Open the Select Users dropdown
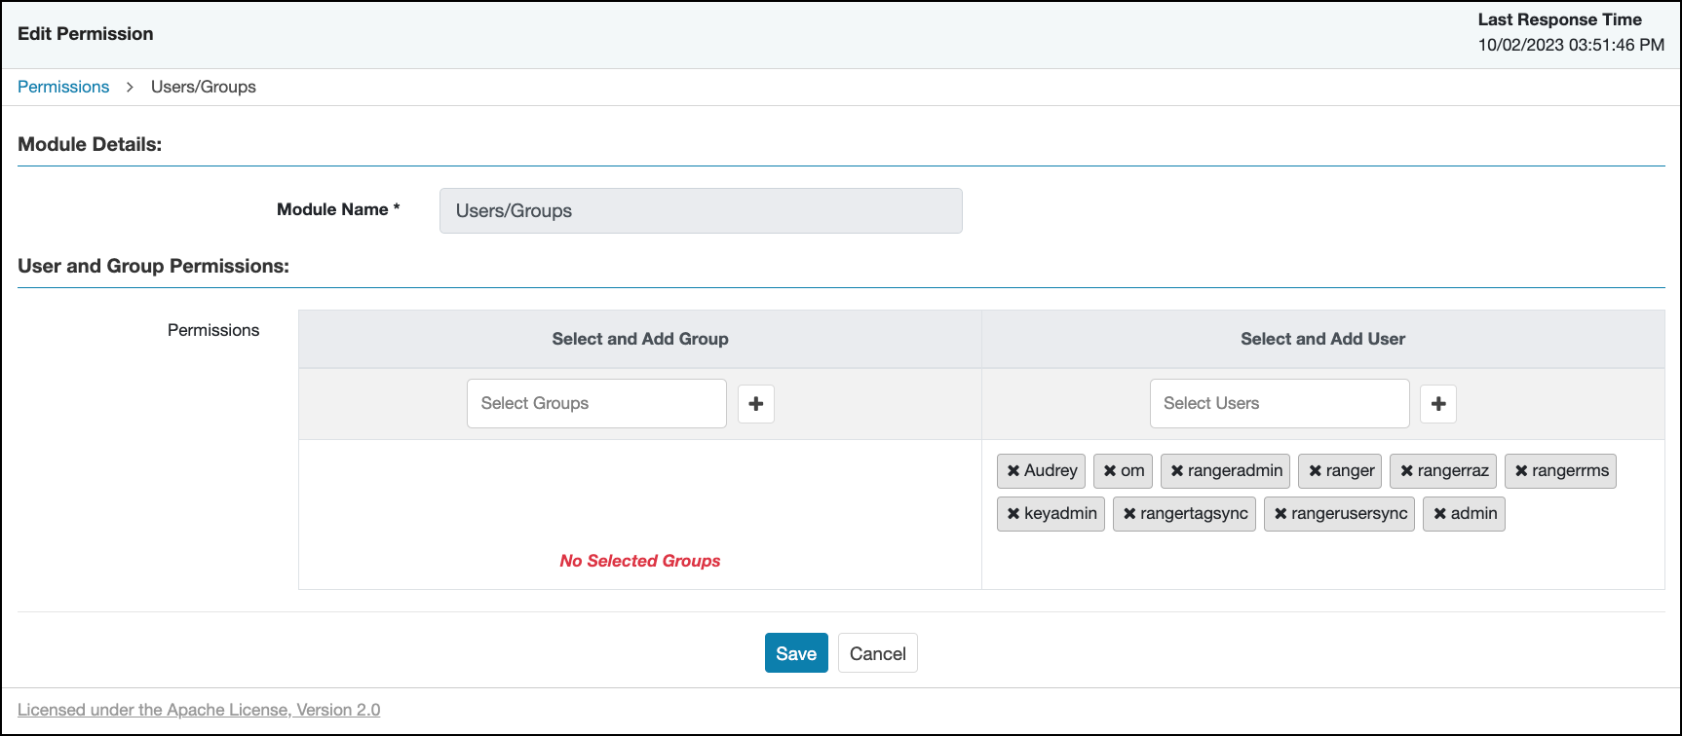Screen dimensions: 1682x736 click(1279, 404)
